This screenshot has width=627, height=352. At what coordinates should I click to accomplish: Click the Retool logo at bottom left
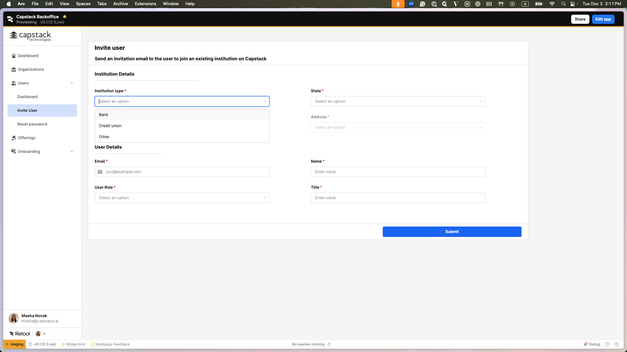tap(20, 334)
